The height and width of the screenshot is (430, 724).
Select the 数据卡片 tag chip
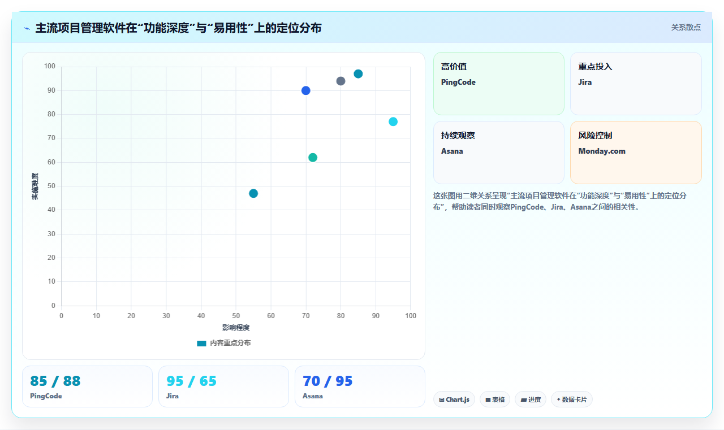click(572, 399)
